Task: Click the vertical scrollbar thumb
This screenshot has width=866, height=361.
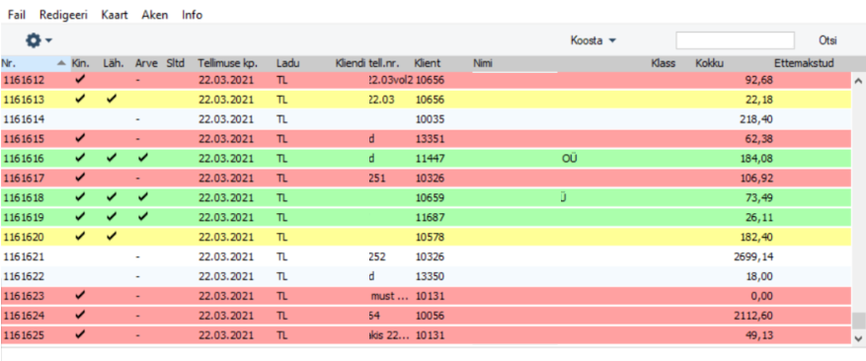Action: click(x=858, y=320)
